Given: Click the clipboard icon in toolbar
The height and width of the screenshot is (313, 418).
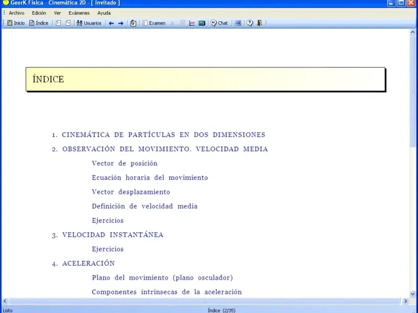Looking at the screenshot, I should pyautogui.click(x=133, y=23).
